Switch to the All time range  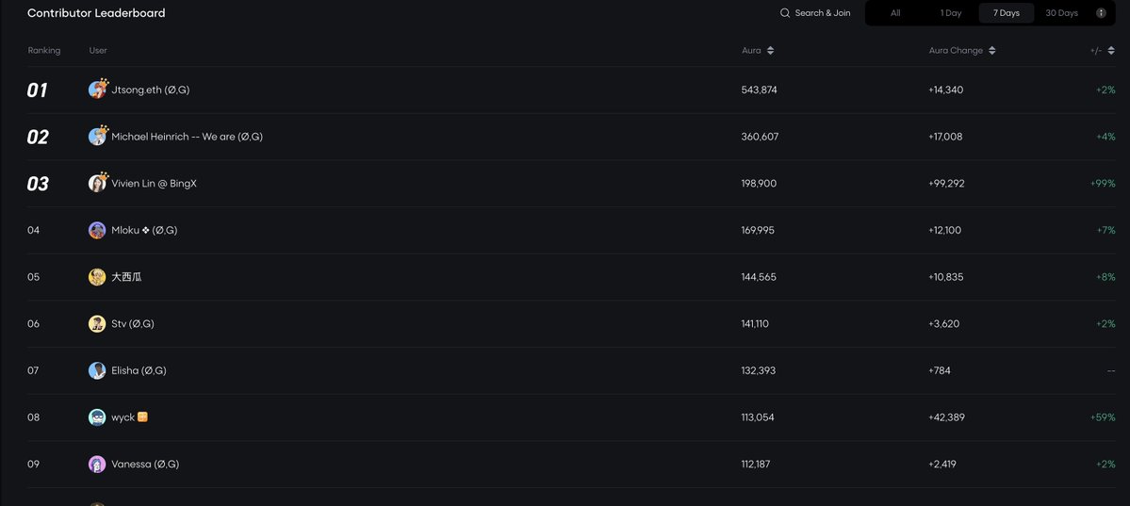[895, 13]
